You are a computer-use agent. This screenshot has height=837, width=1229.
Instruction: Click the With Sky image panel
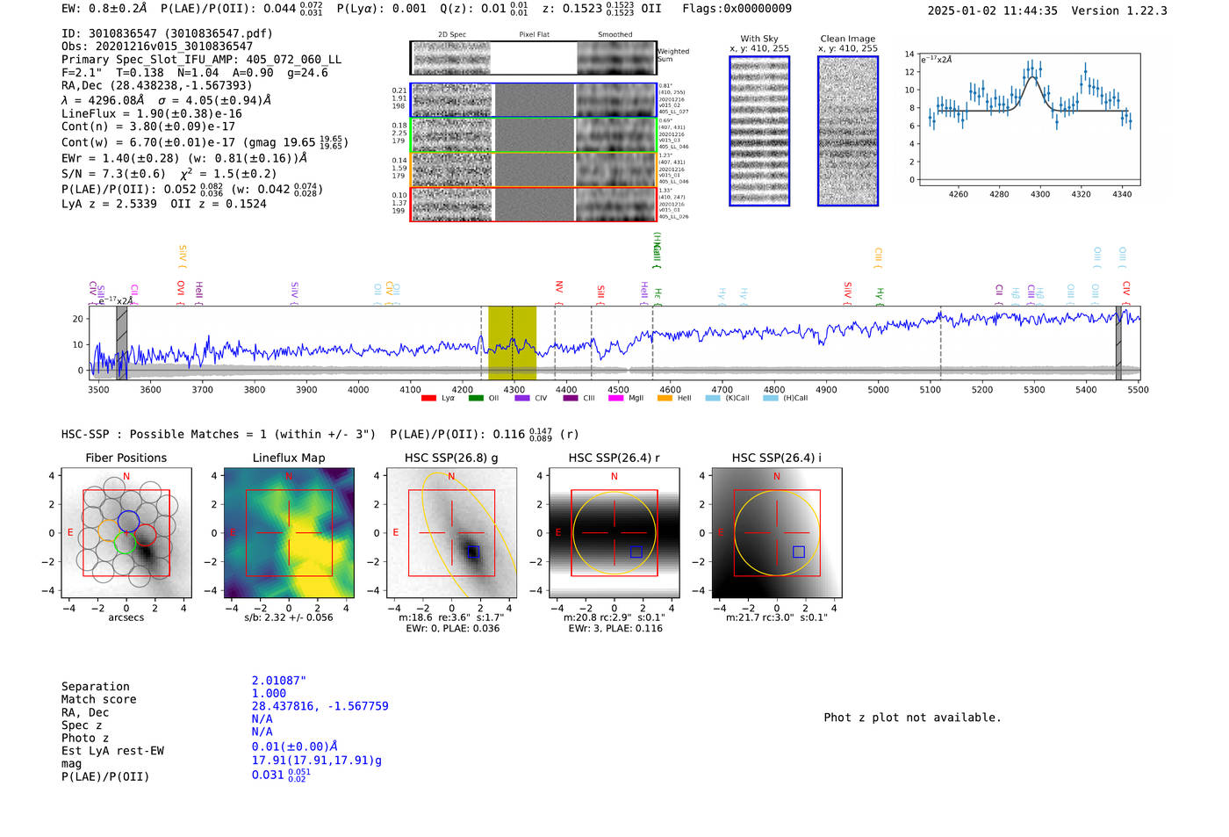coord(759,131)
